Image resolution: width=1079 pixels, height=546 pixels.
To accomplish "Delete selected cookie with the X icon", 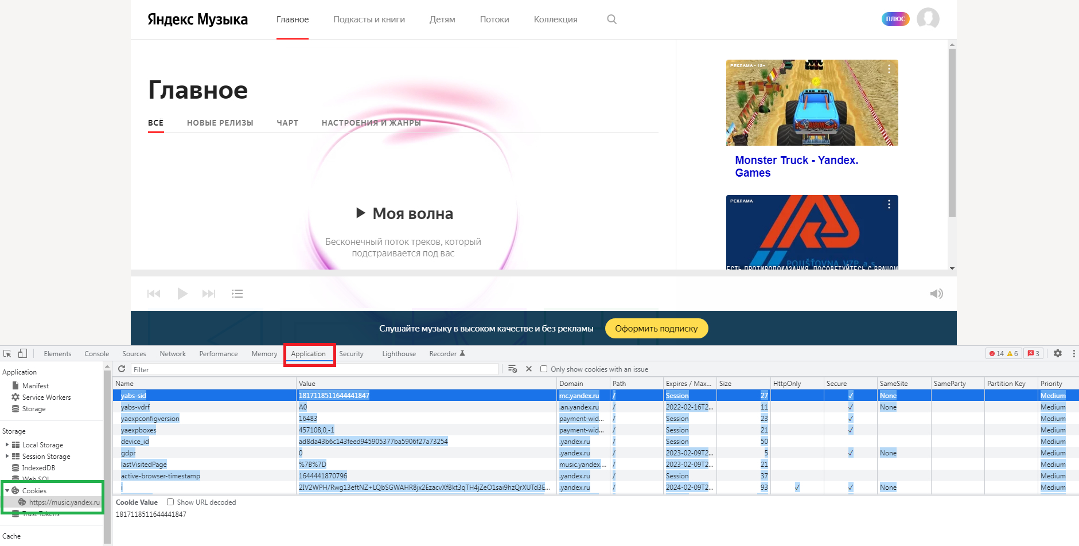I will pos(529,369).
